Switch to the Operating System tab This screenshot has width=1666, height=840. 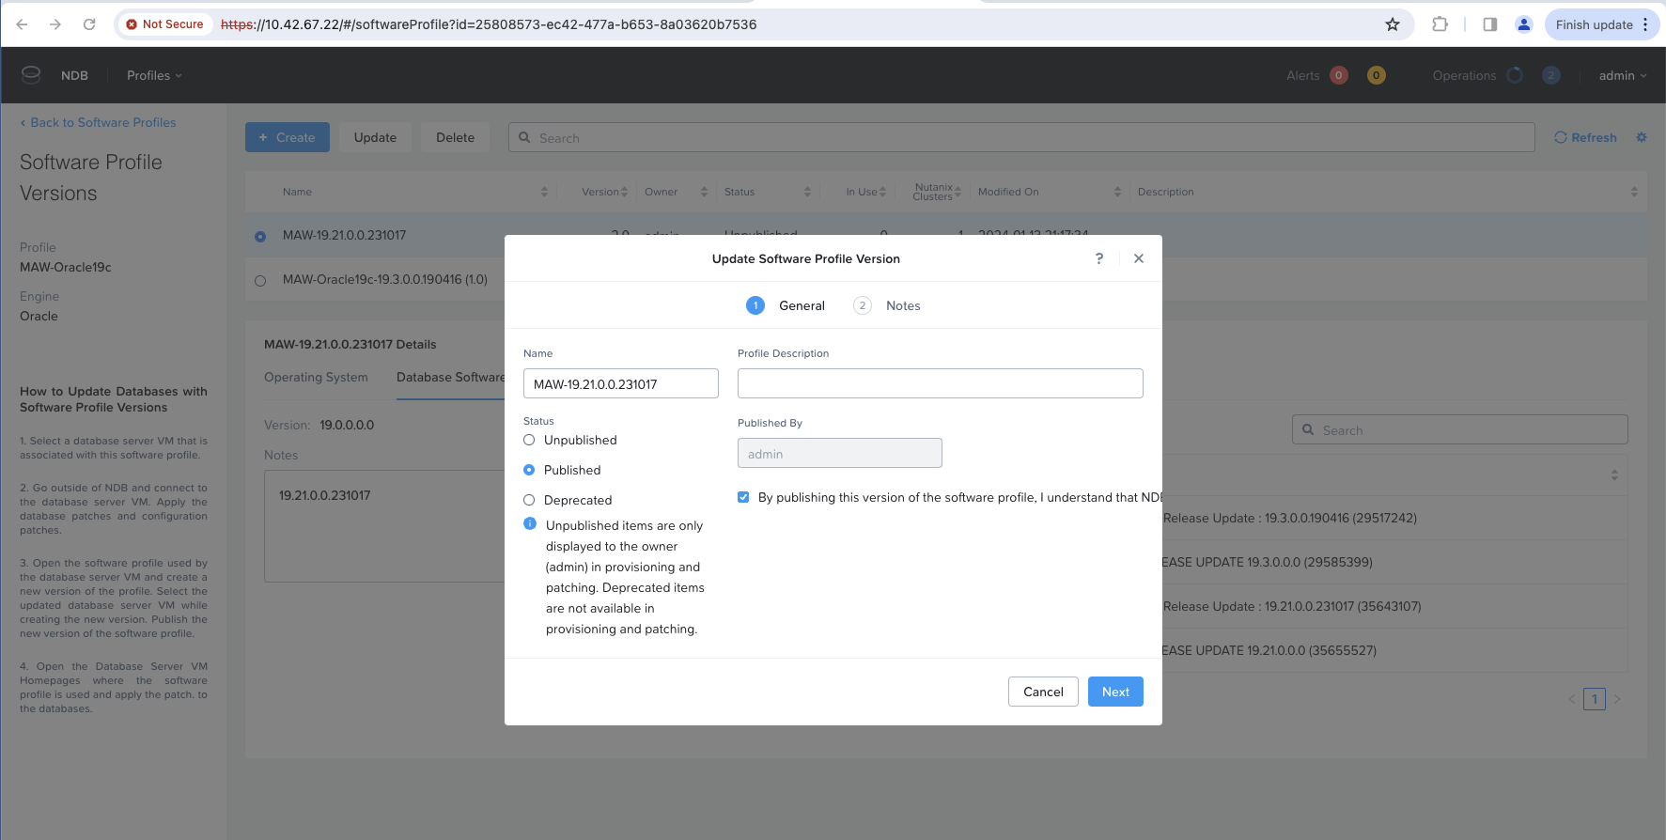(316, 377)
